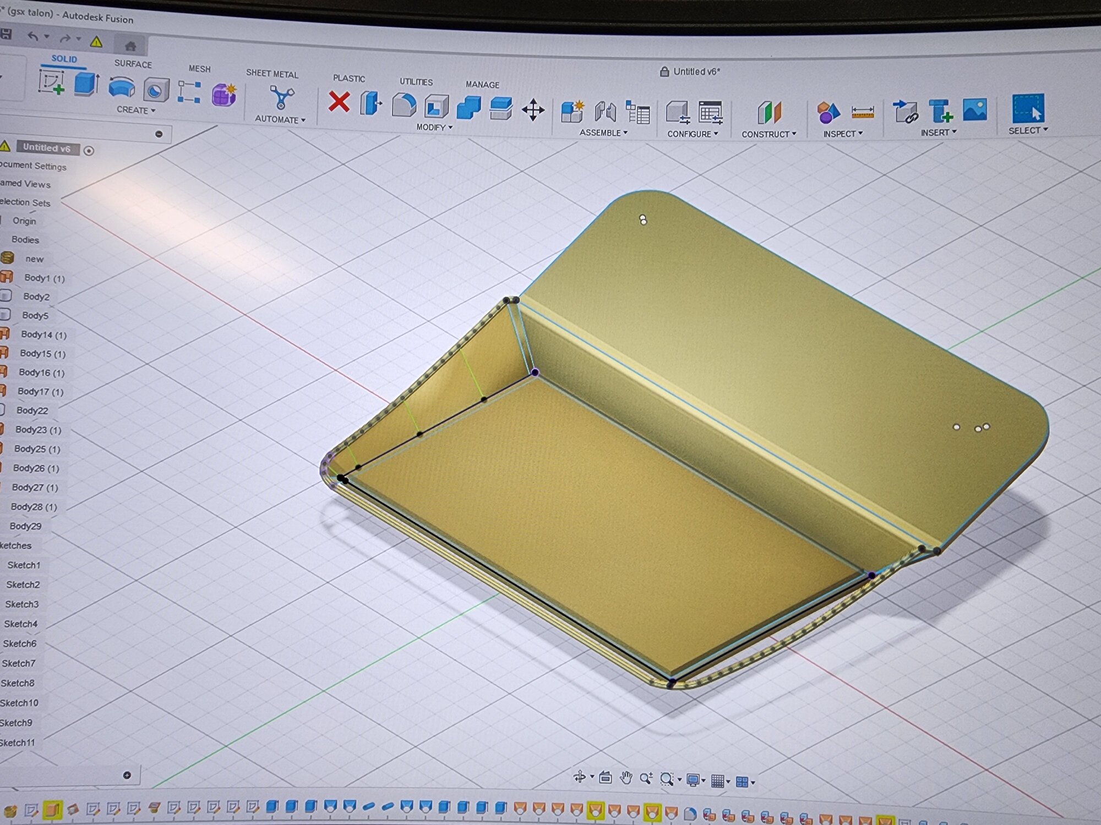Select Body22 in the browser tree

32,410
